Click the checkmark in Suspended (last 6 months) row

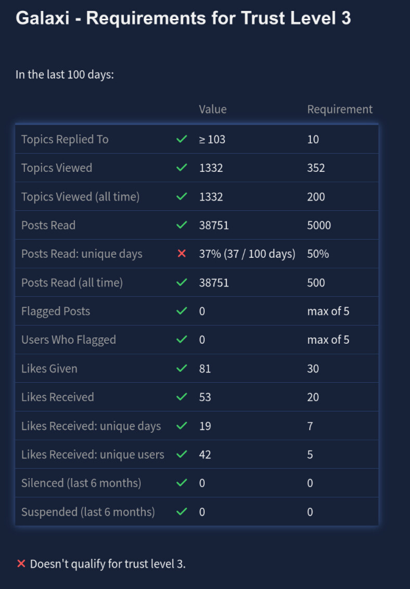click(182, 511)
